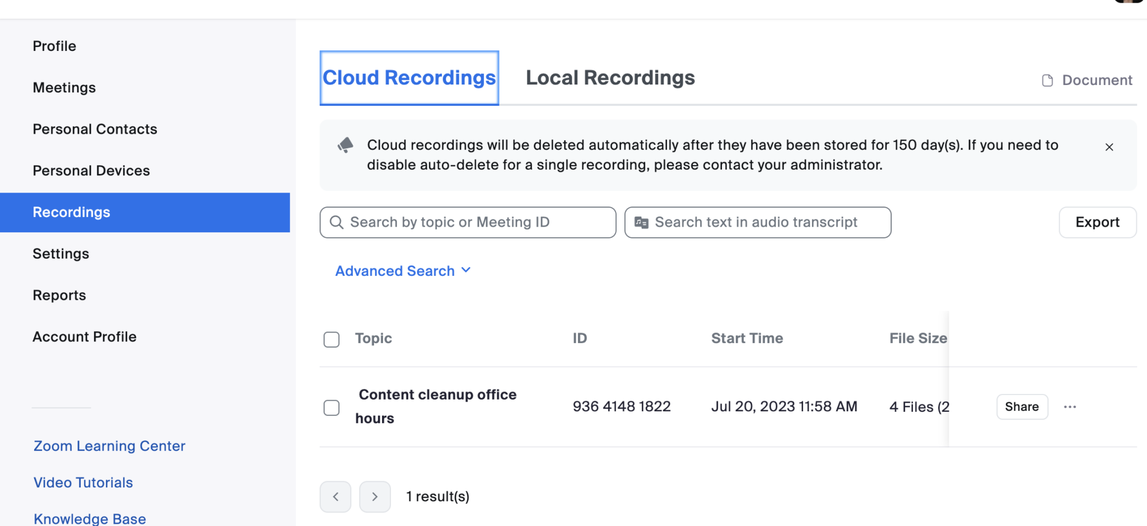Open the Knowledge Base link

coord(89,518)
